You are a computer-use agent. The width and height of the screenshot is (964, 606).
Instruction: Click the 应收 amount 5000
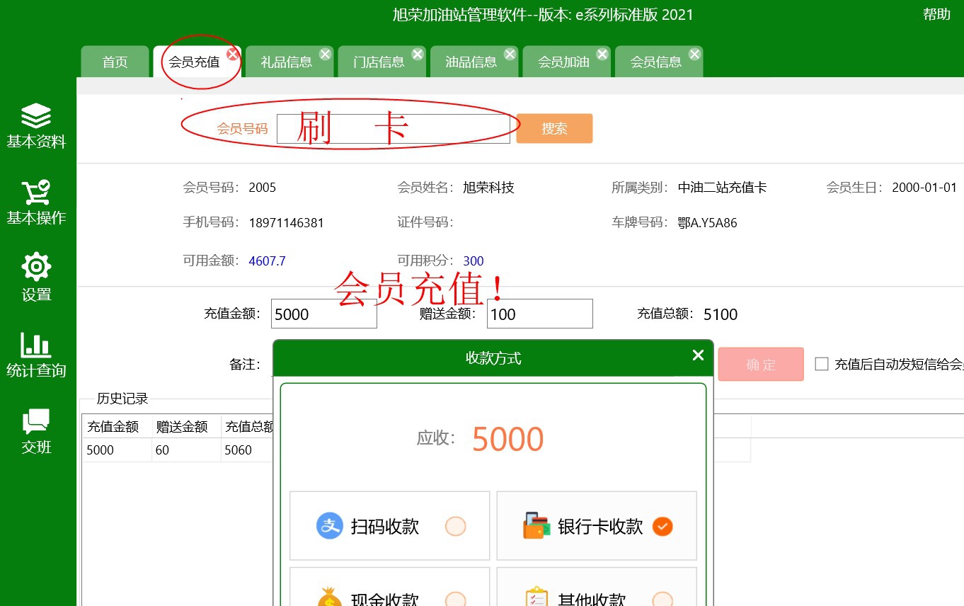pyautogui.click(x=507, y=439)
